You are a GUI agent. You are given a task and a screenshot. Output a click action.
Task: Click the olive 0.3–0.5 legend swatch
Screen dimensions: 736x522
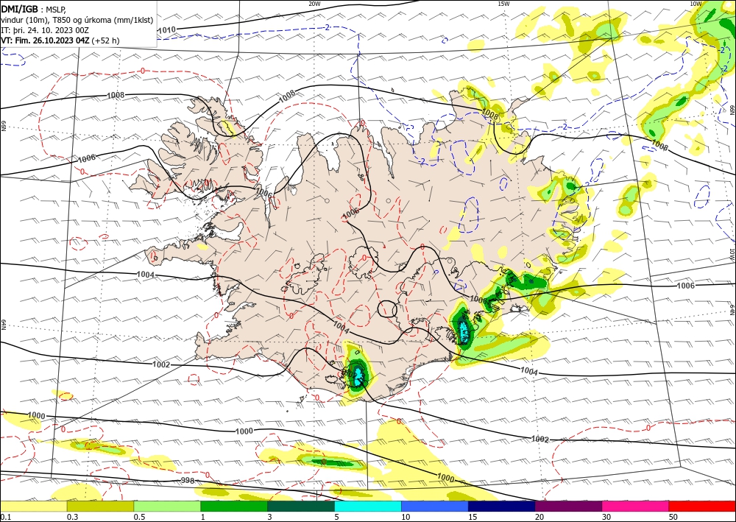click(100, 506)
